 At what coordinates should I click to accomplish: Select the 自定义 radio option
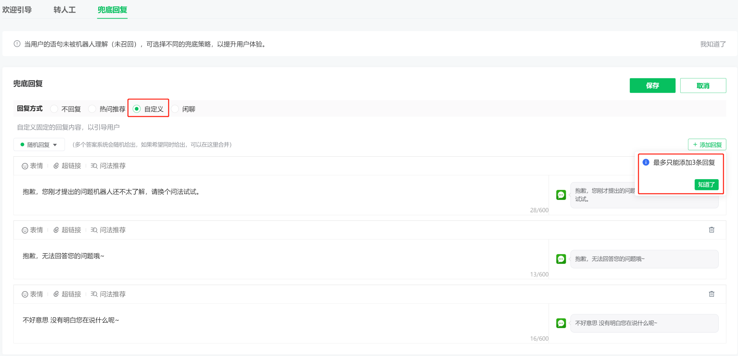[x=137, y=109]
